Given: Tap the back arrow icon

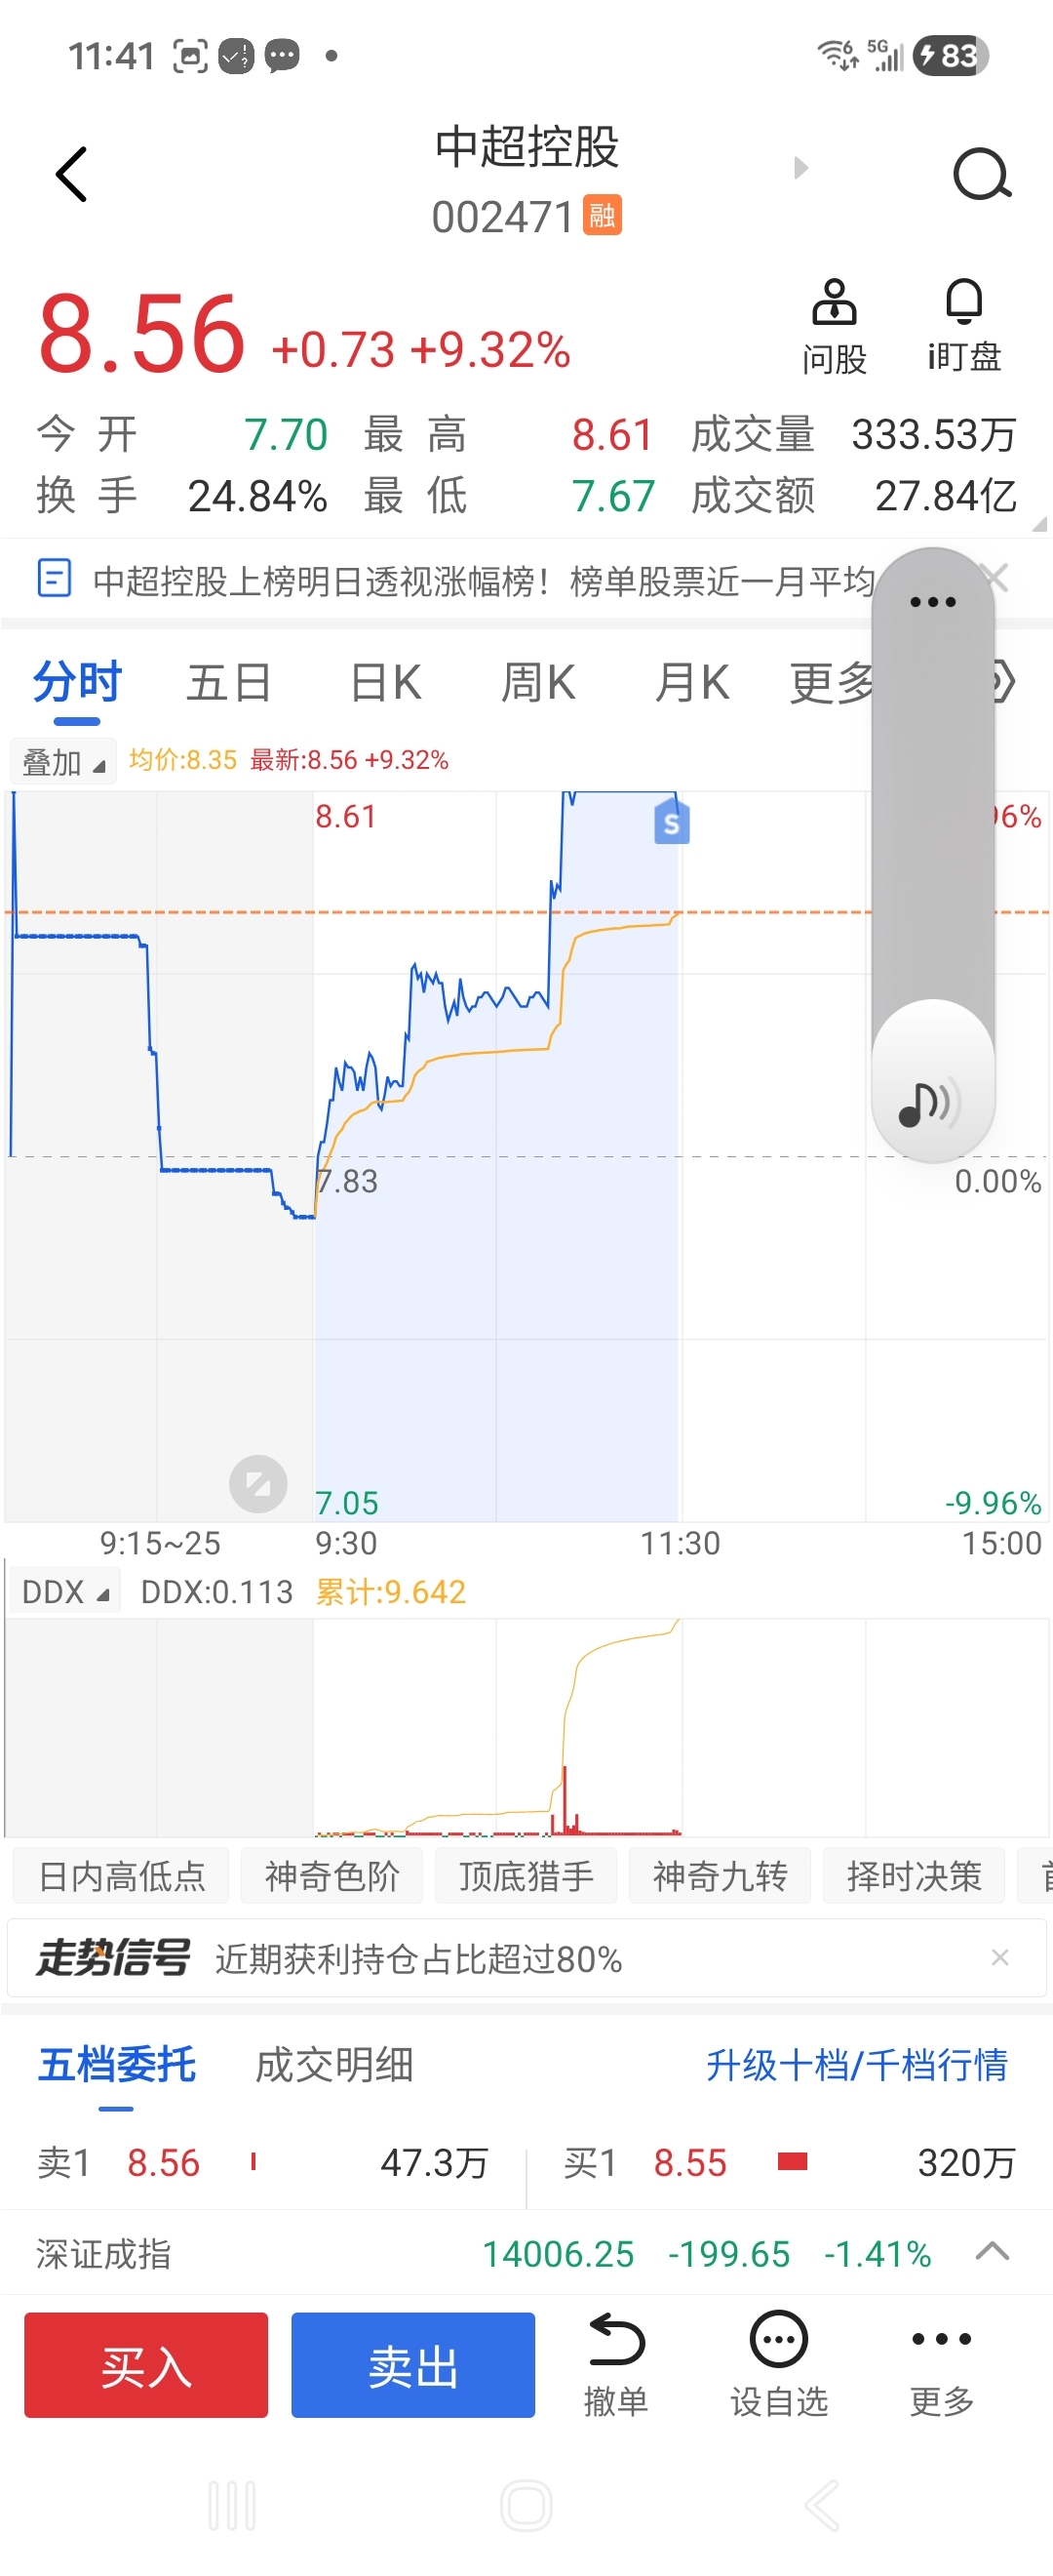Looking at the screenshot, I should (72, 175).
